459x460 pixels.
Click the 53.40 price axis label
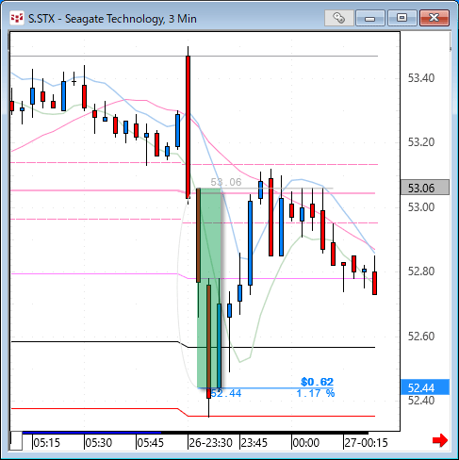coord(421,78)
